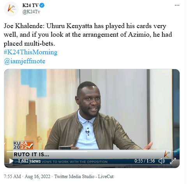Click the KURA 2022 logo overlay
The width and height of the screenshot is (187, 184).
tap(23, 145)
